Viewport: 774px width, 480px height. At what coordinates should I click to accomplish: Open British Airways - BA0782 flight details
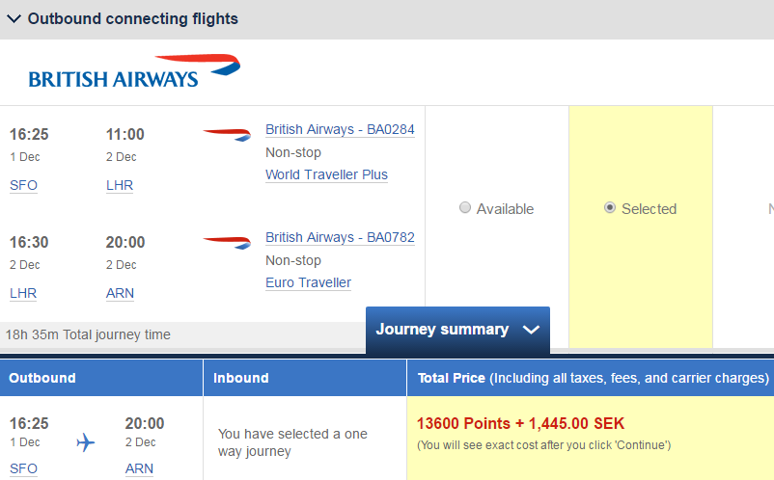(340, 237)
